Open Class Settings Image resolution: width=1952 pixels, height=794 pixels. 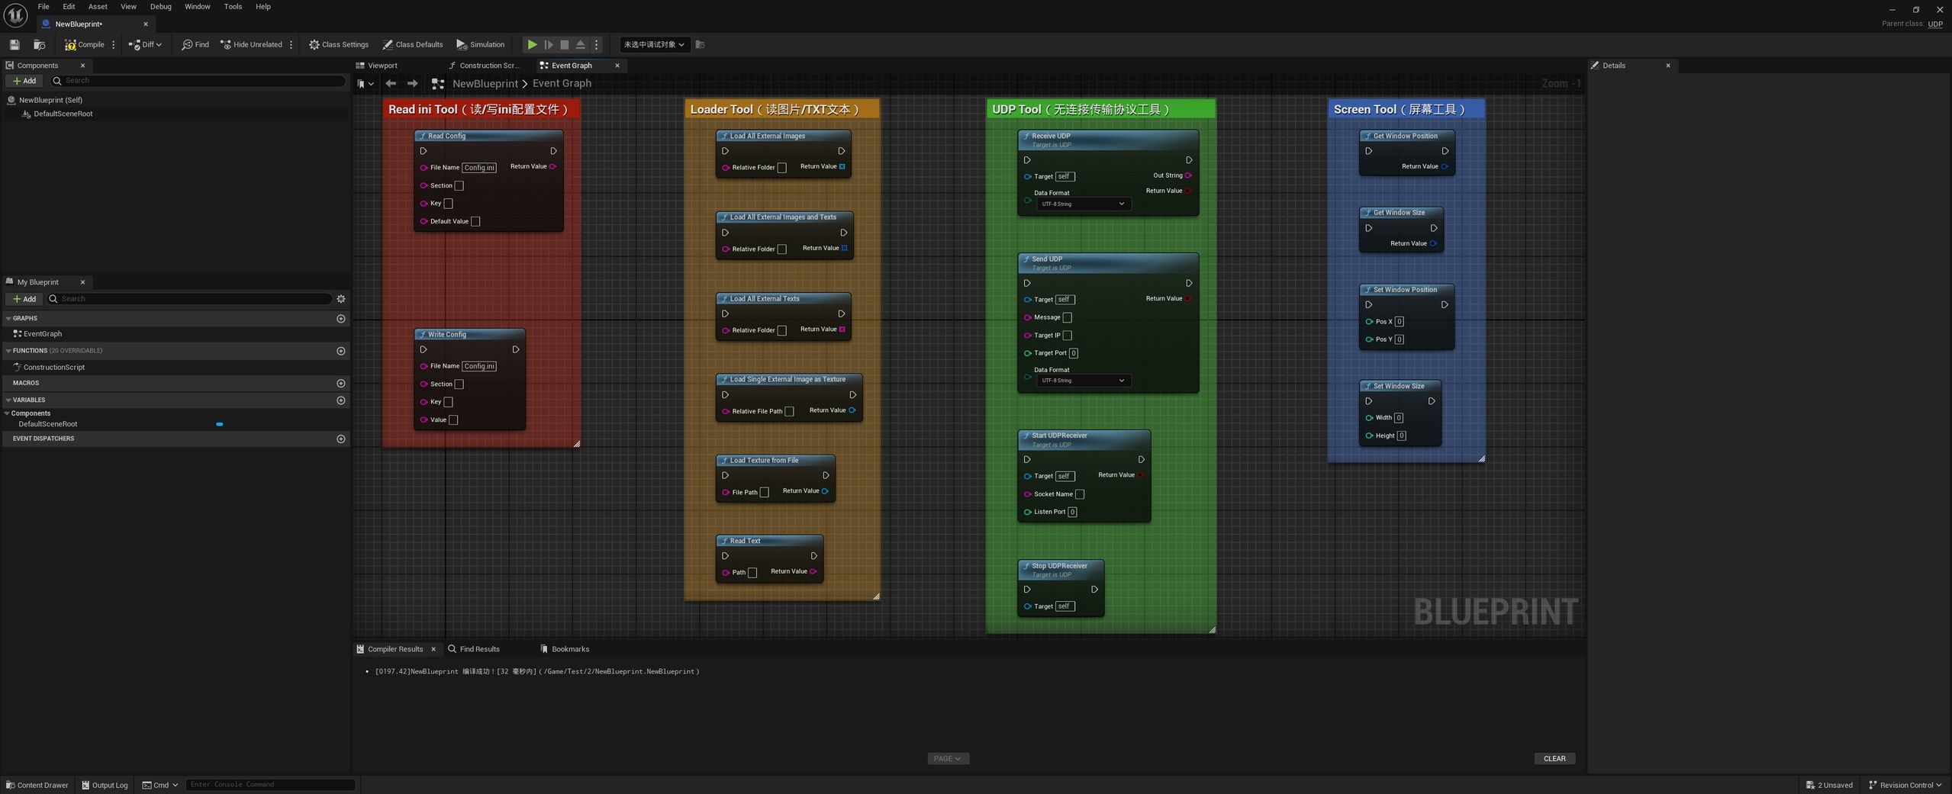click(x=338, y=44)
